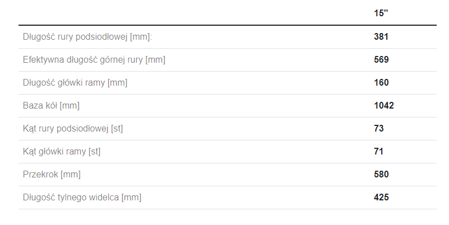449x225 pixels.
Task: Select the "Efektywna długość górnej rury [mm]" label
Action: pos(94,60)
